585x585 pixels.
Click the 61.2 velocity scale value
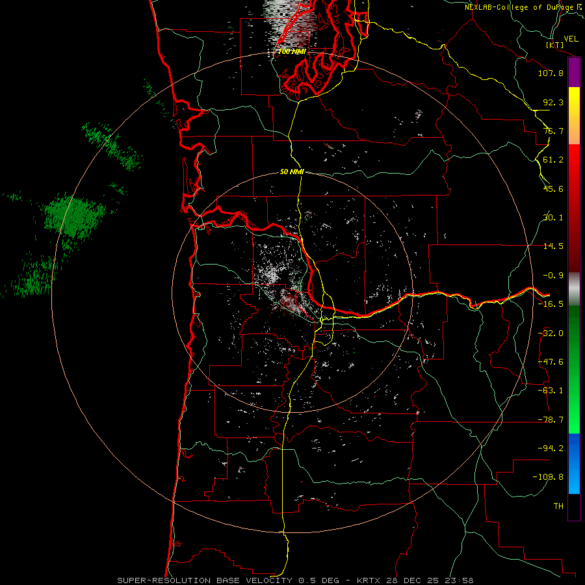(553, 160)
